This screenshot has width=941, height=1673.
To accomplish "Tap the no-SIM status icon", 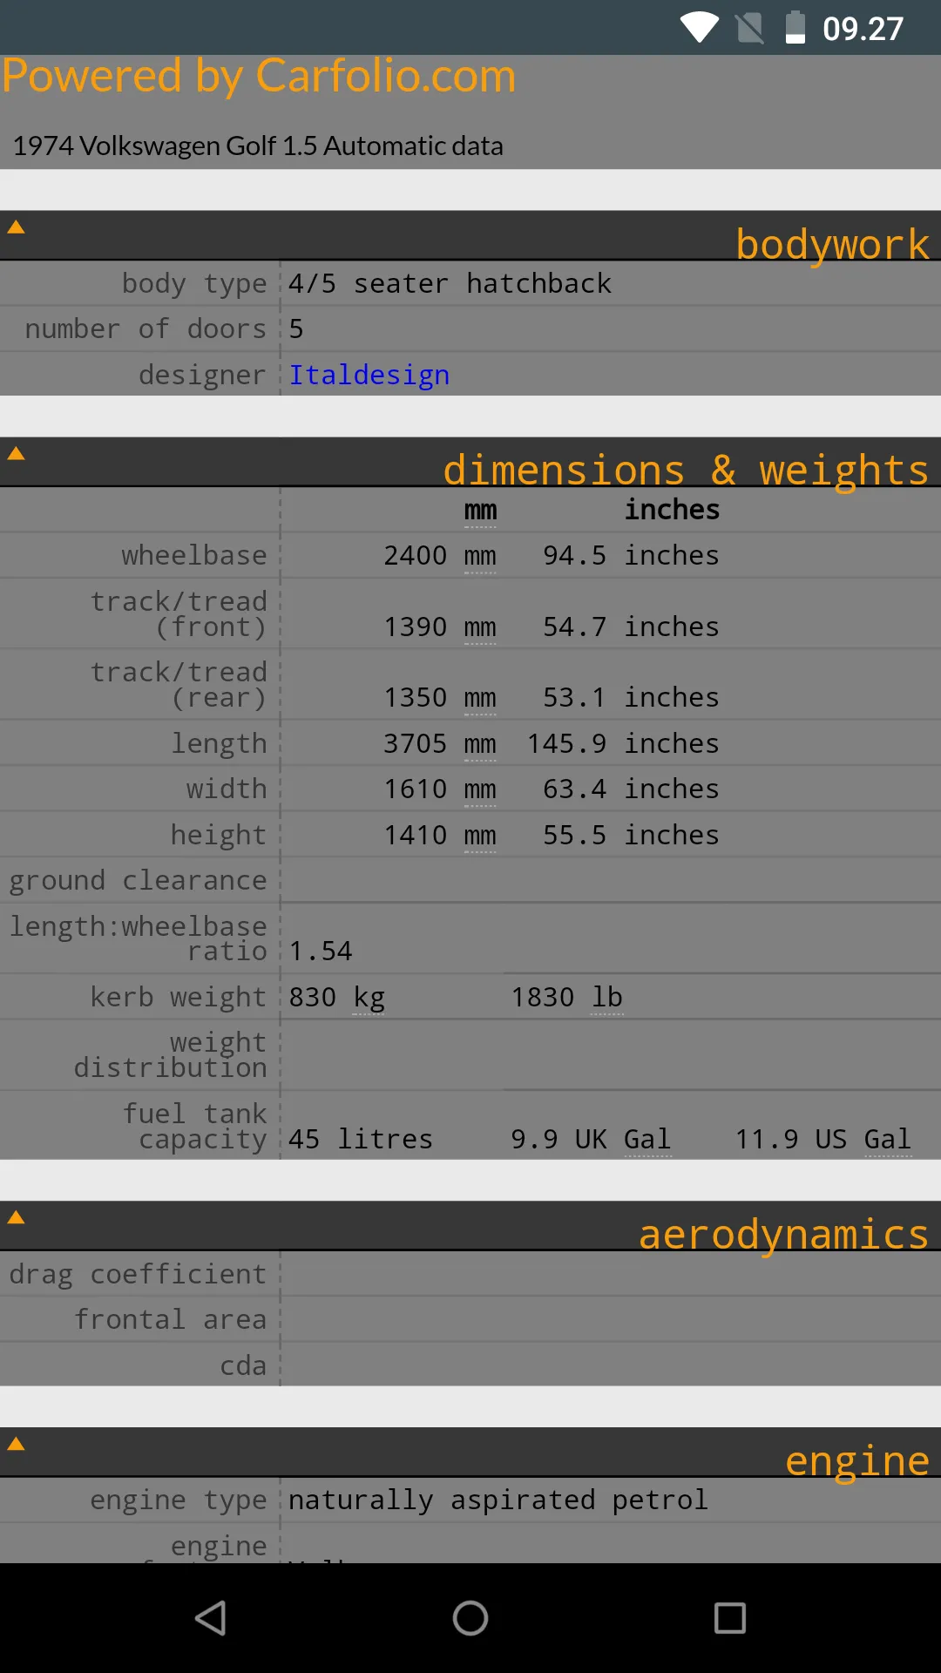I will pos(749,28).
